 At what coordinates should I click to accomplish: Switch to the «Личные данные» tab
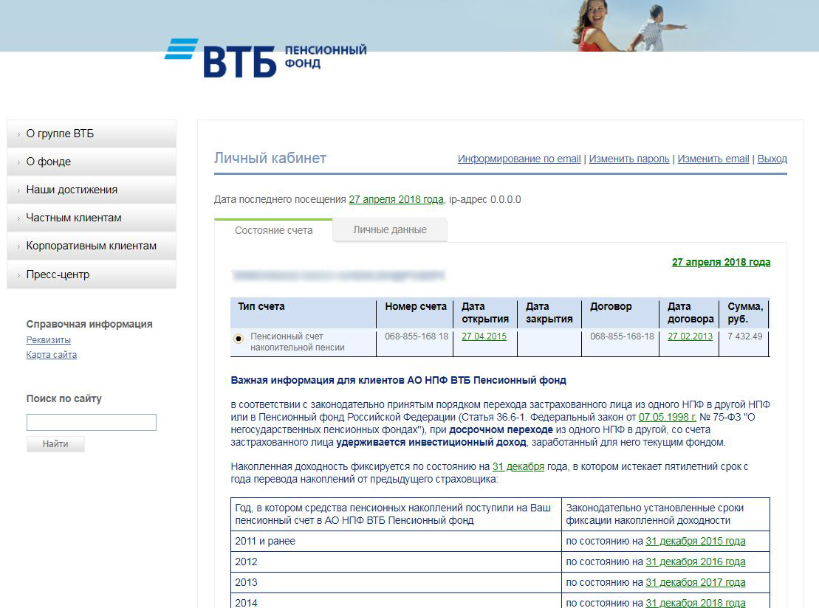point(390,229)
